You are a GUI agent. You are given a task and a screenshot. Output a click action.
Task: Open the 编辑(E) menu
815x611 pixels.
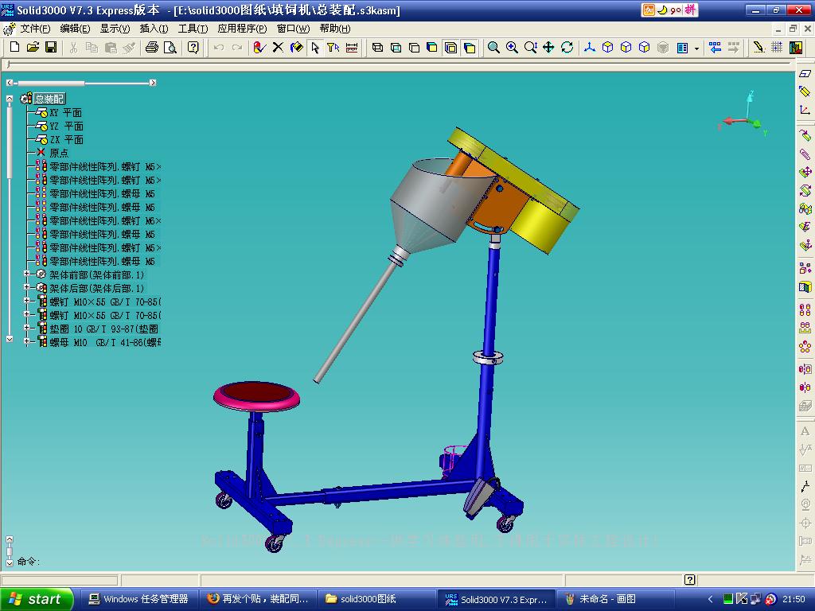(x=75, y=29)
